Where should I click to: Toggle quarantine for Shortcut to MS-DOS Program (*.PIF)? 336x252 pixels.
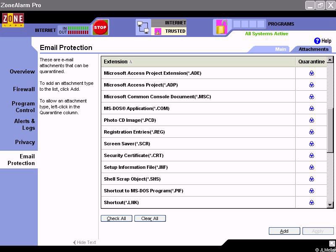point(312,191)
